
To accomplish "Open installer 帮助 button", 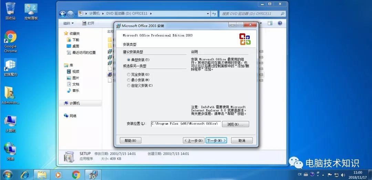I will tap(131, 141).
